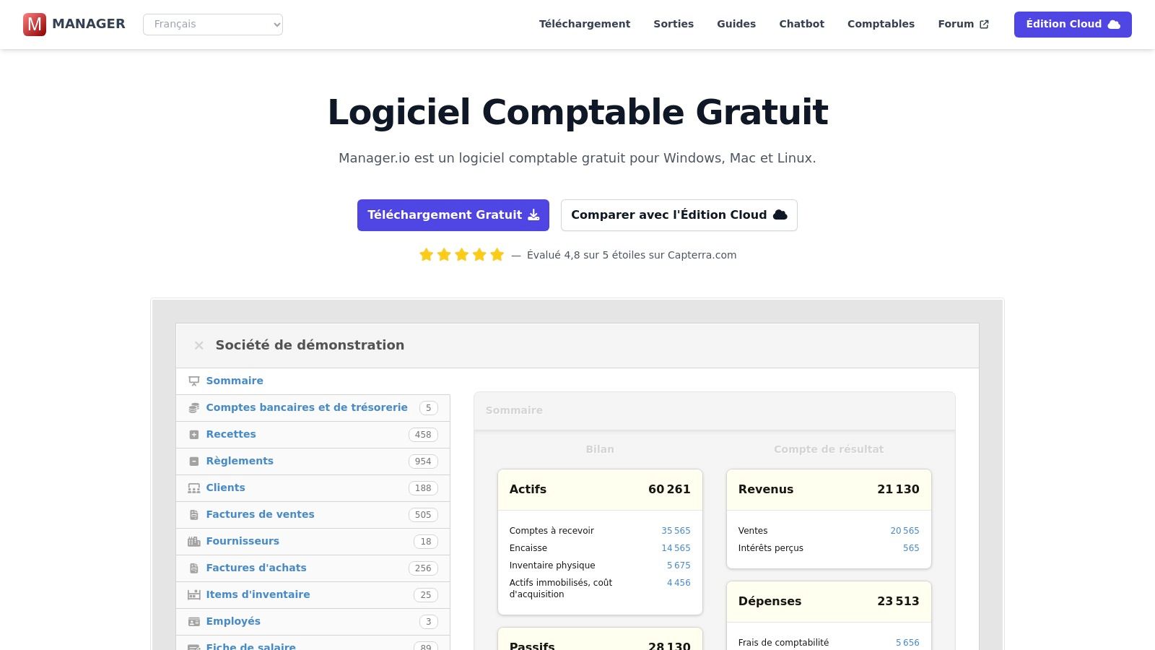Click the coins icon for bank accounts
1155x650 pixels.
[x=193, y=408]
